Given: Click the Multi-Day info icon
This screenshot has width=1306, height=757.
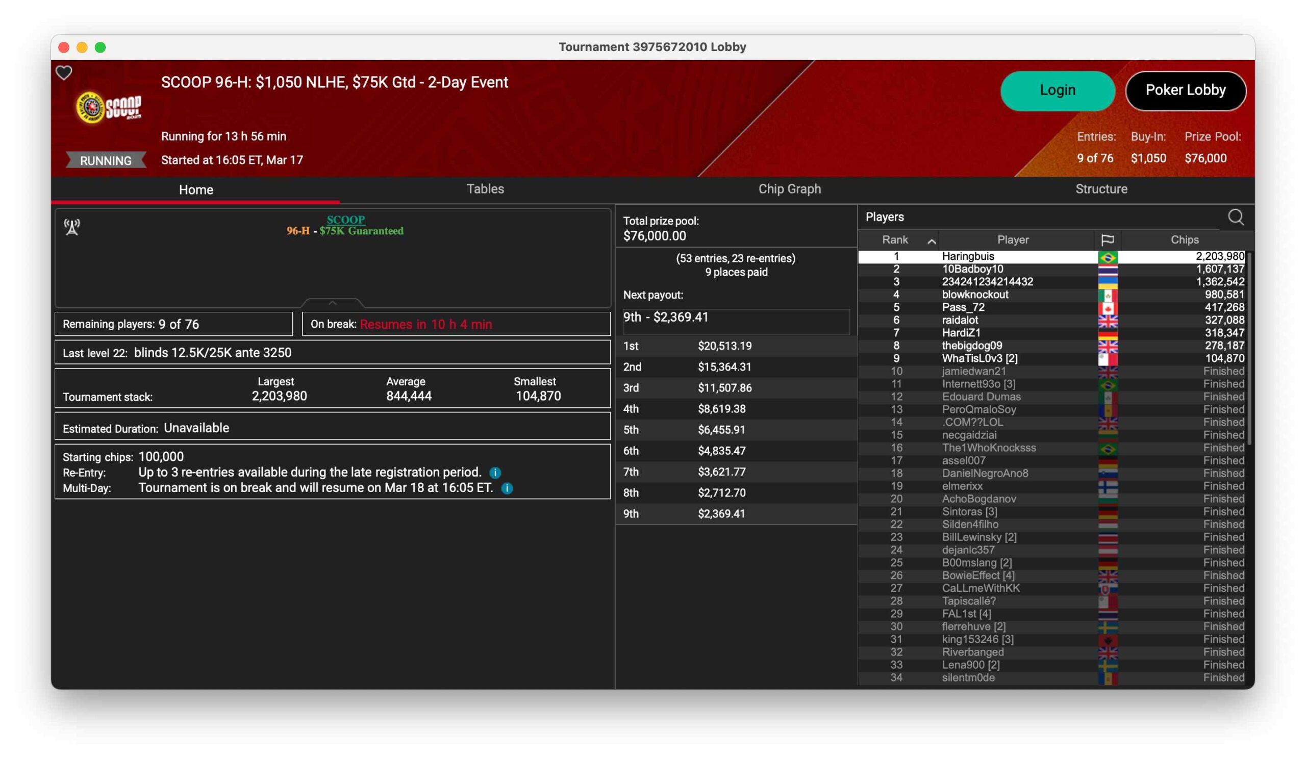Looking at the screenshot, I should pos(507,488).
